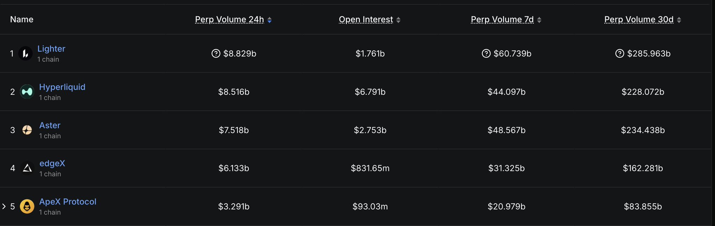Open the ApeX Protocol link
Viewport: 715px width, 226px height.
(x=68, y=202)
